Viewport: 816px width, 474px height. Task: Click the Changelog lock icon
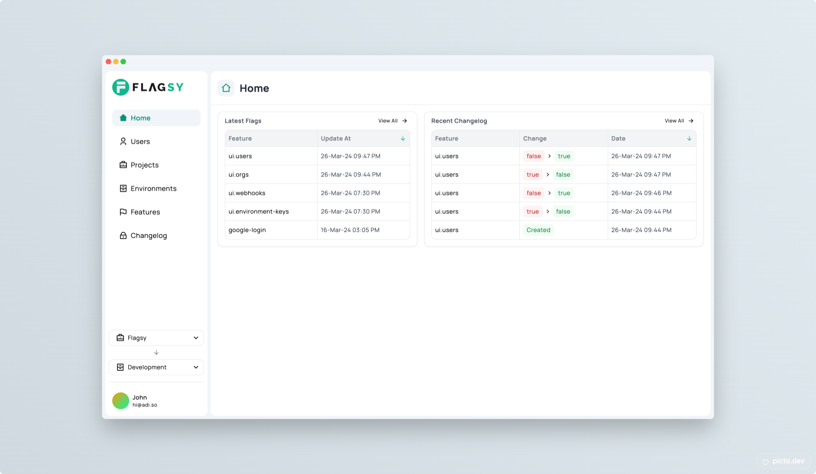pyautogui.click(x=123, y=236)
